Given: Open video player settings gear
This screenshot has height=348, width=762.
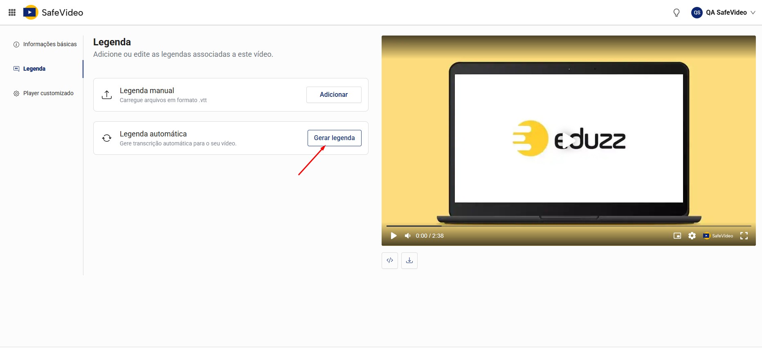Looking at the screenshot, I should pos(692,236).
